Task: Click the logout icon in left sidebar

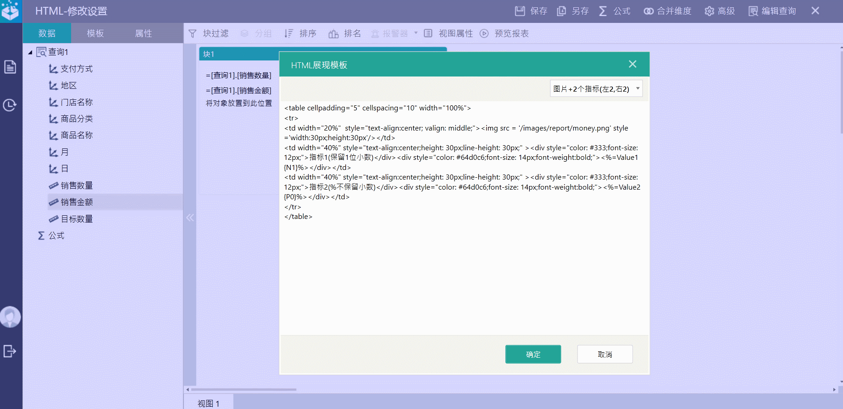Action: [x=10, y=351]
